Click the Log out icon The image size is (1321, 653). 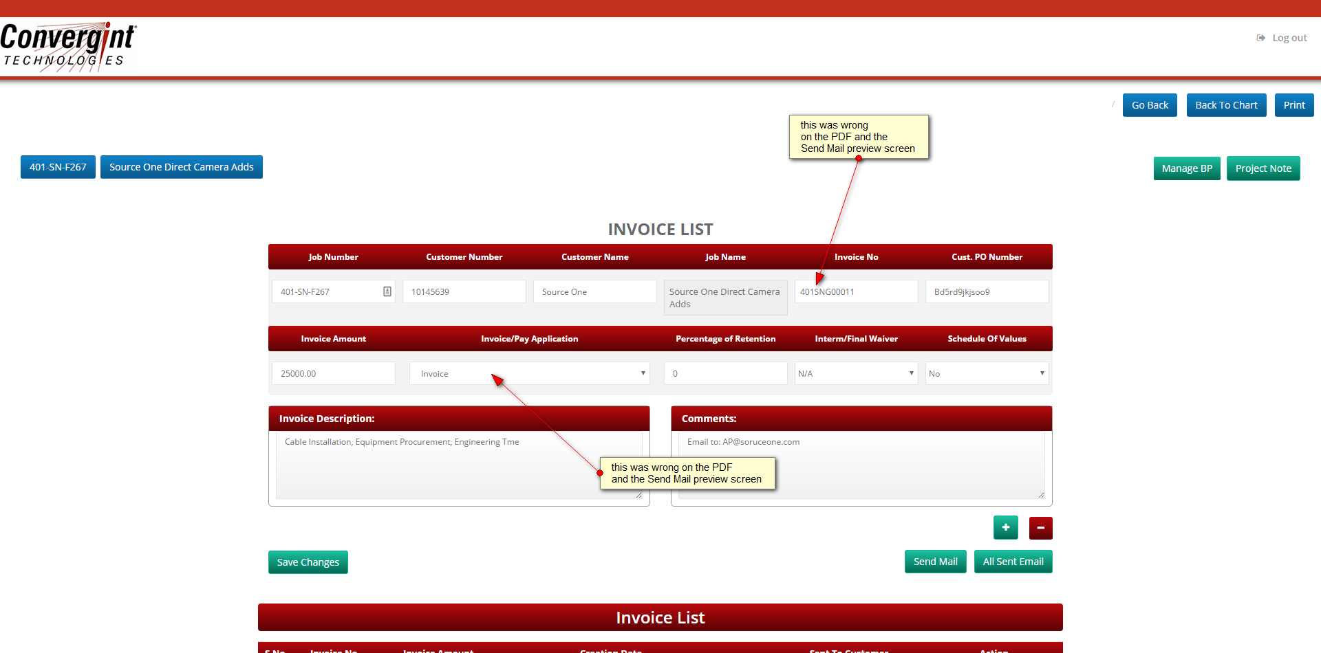click(1261, 38)
